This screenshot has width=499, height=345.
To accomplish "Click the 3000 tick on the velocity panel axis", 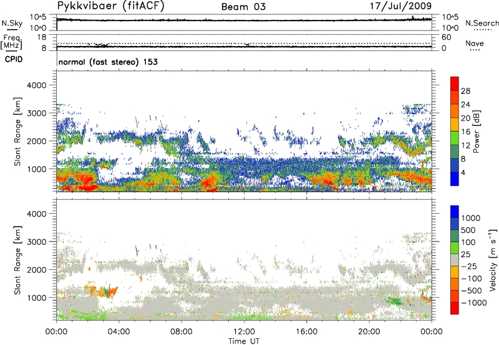I will point(36,242).
